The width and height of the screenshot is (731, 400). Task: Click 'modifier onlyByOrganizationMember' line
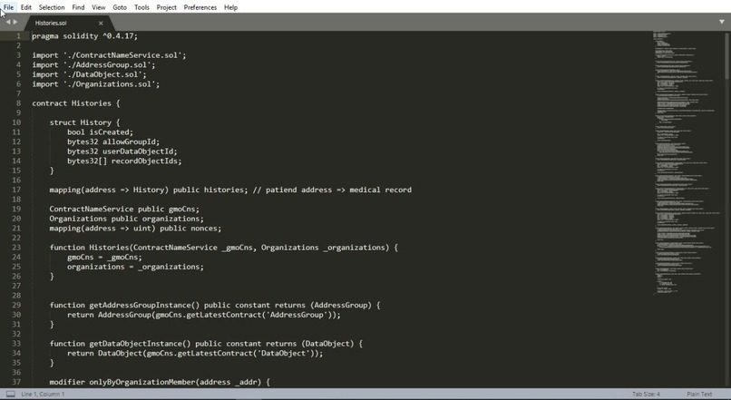click(160, 382)
